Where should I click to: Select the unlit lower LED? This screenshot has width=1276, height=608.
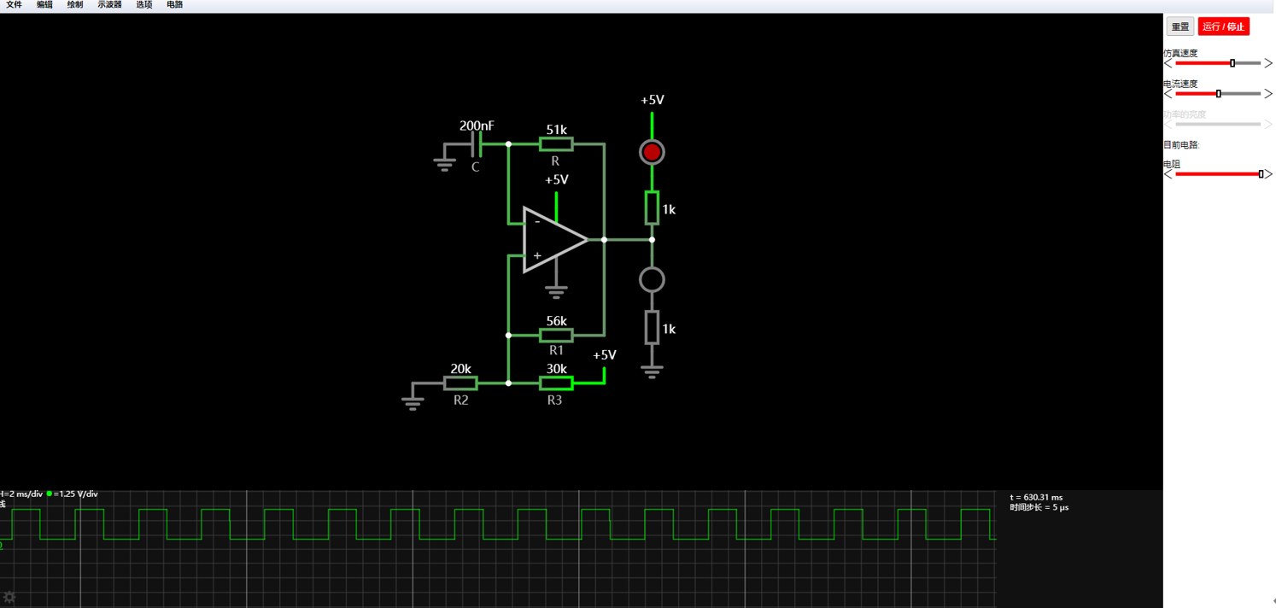coord(652,279)
